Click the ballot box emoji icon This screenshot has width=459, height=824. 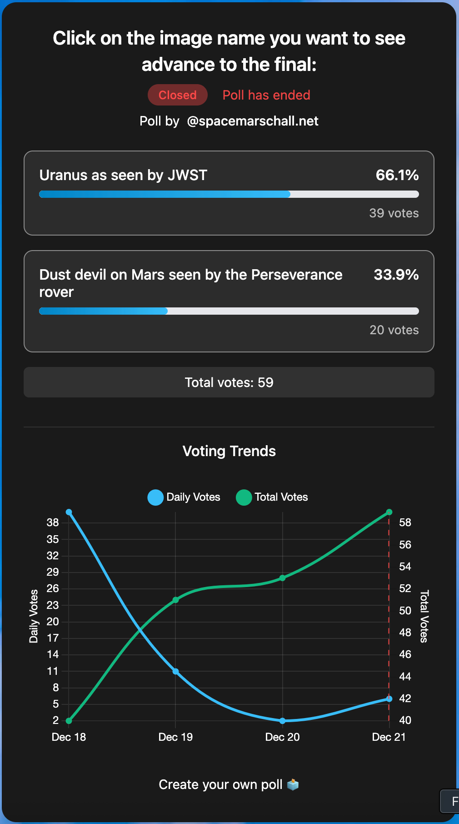pyautogui.click(x=293, y=784)
